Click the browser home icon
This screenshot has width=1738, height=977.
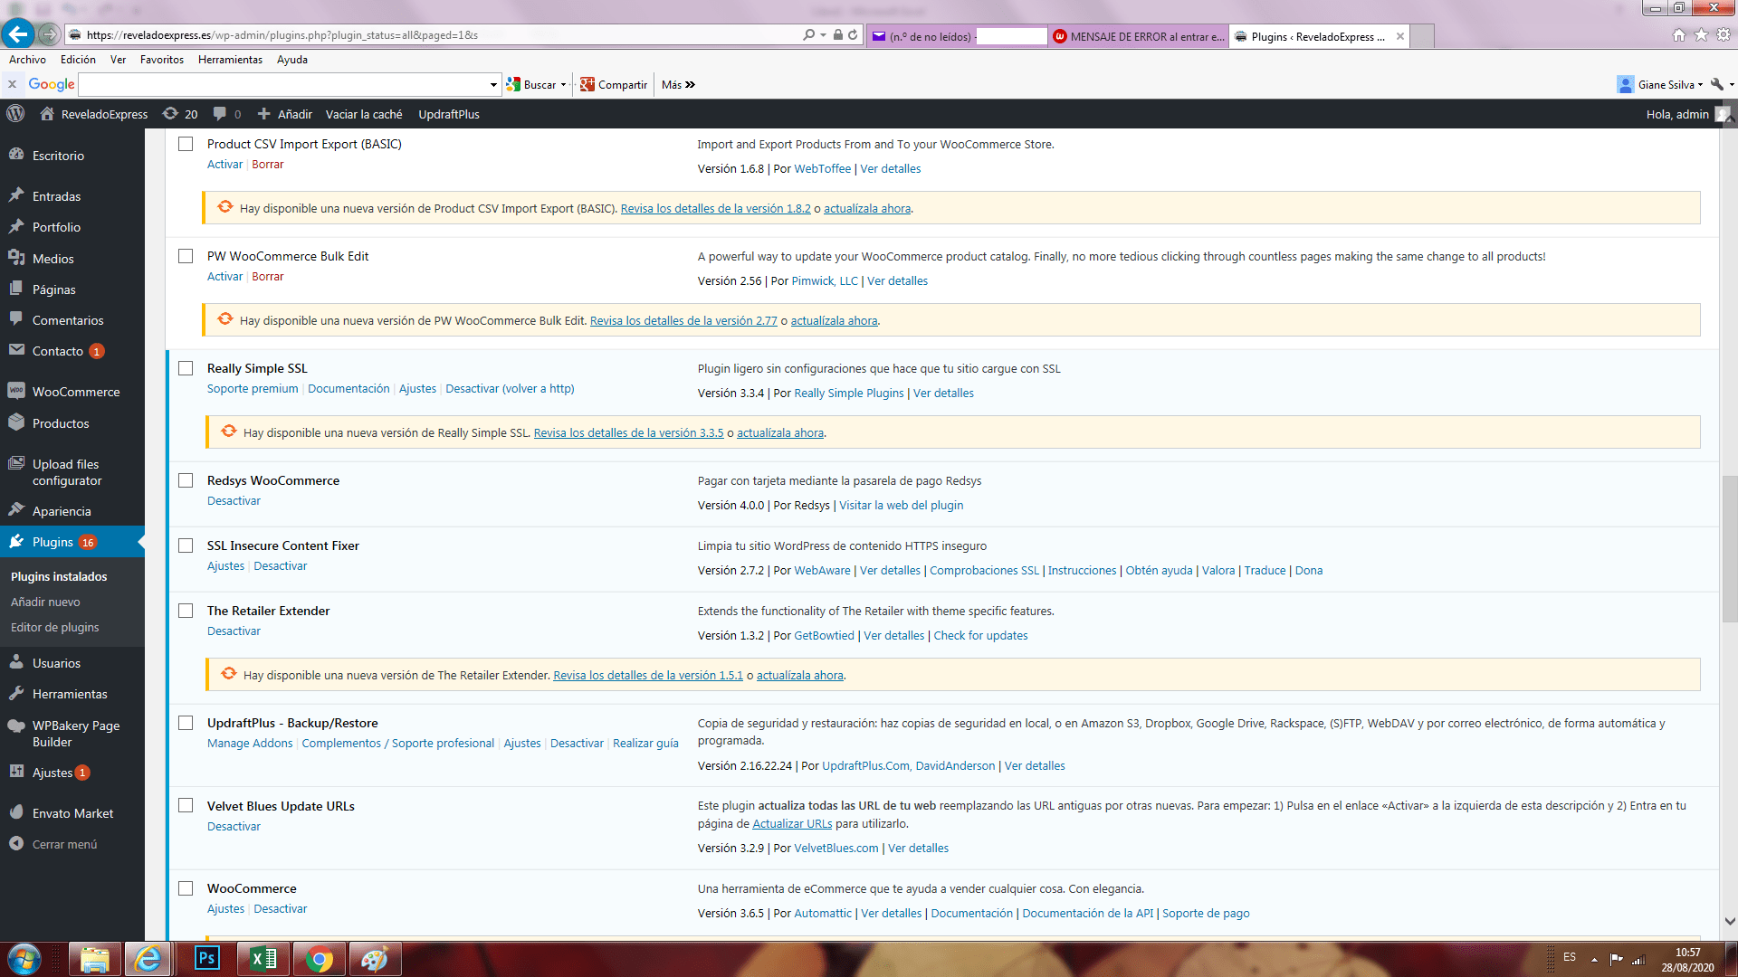[x=1679, y=35]
